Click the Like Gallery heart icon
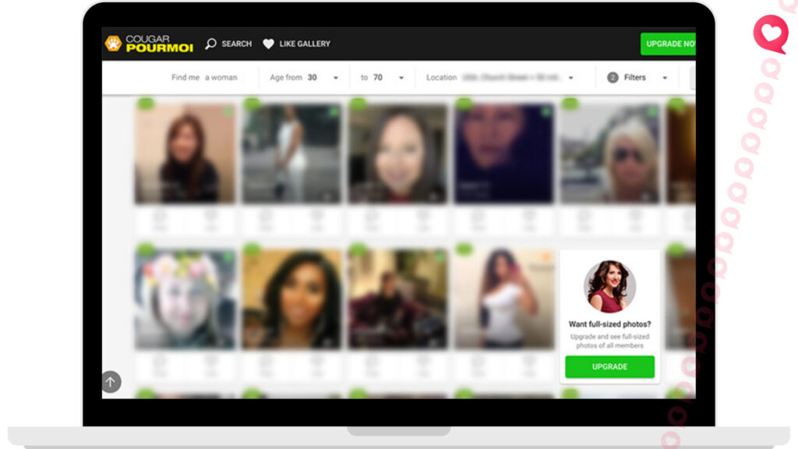 click(x=268, y=44)
